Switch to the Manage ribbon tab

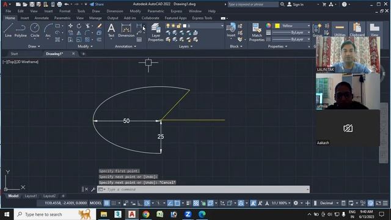click(95, 18)
